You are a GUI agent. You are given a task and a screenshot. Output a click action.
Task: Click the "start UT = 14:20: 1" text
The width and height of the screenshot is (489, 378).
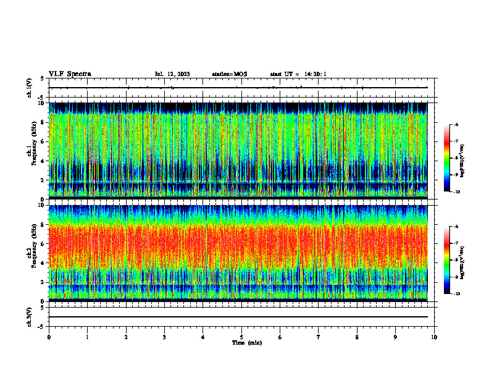(x=298, y=74)
